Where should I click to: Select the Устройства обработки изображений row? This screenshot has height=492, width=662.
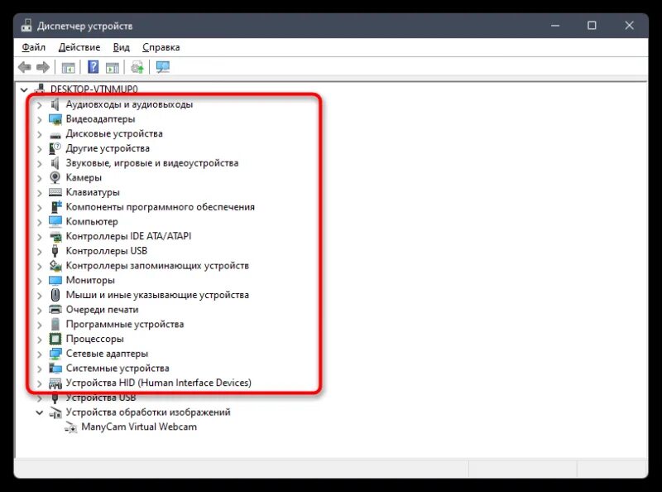point(148,412)
